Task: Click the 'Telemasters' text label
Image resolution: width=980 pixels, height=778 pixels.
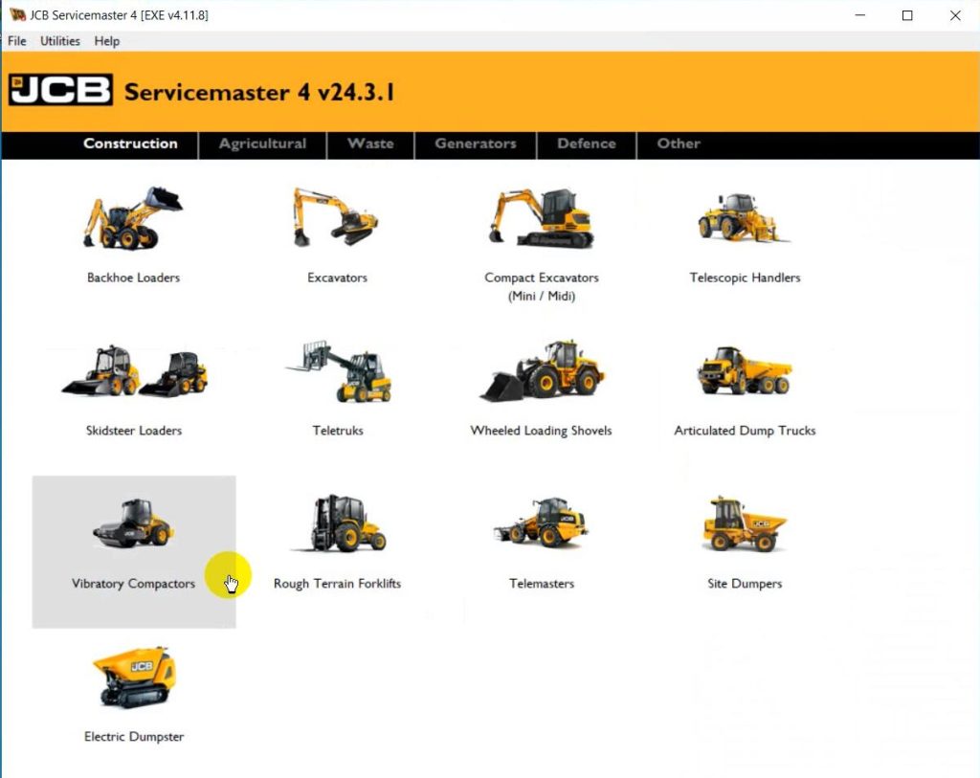Action: coord(542,584)
